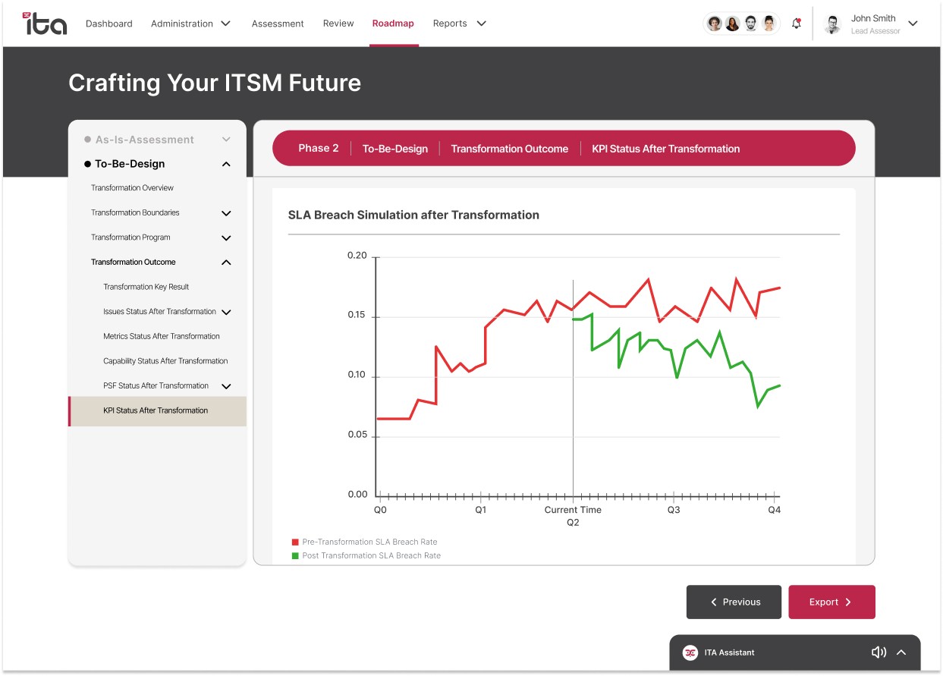The height and width of the screenshot is (676, 943).
Task: Open the Assessment menu item
Action: [x=278, y=24]
